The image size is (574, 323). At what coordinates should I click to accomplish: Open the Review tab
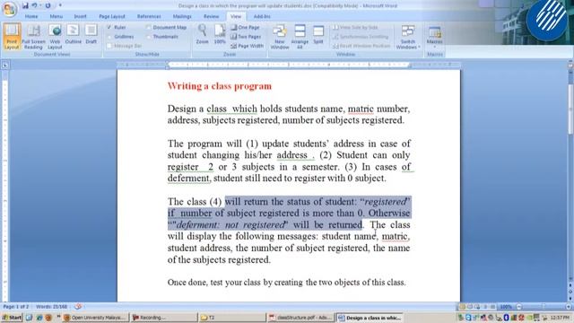(211, 16)
